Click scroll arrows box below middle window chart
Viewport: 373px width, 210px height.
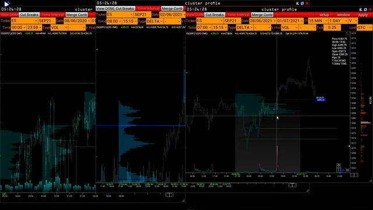tap(293, 185)
